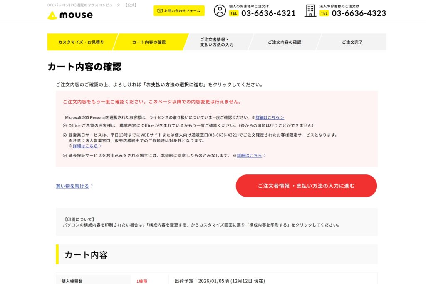Expand the arrow next to 買い物を続ける
Viewport: 426px width, 284px height.
pos(91,186)
